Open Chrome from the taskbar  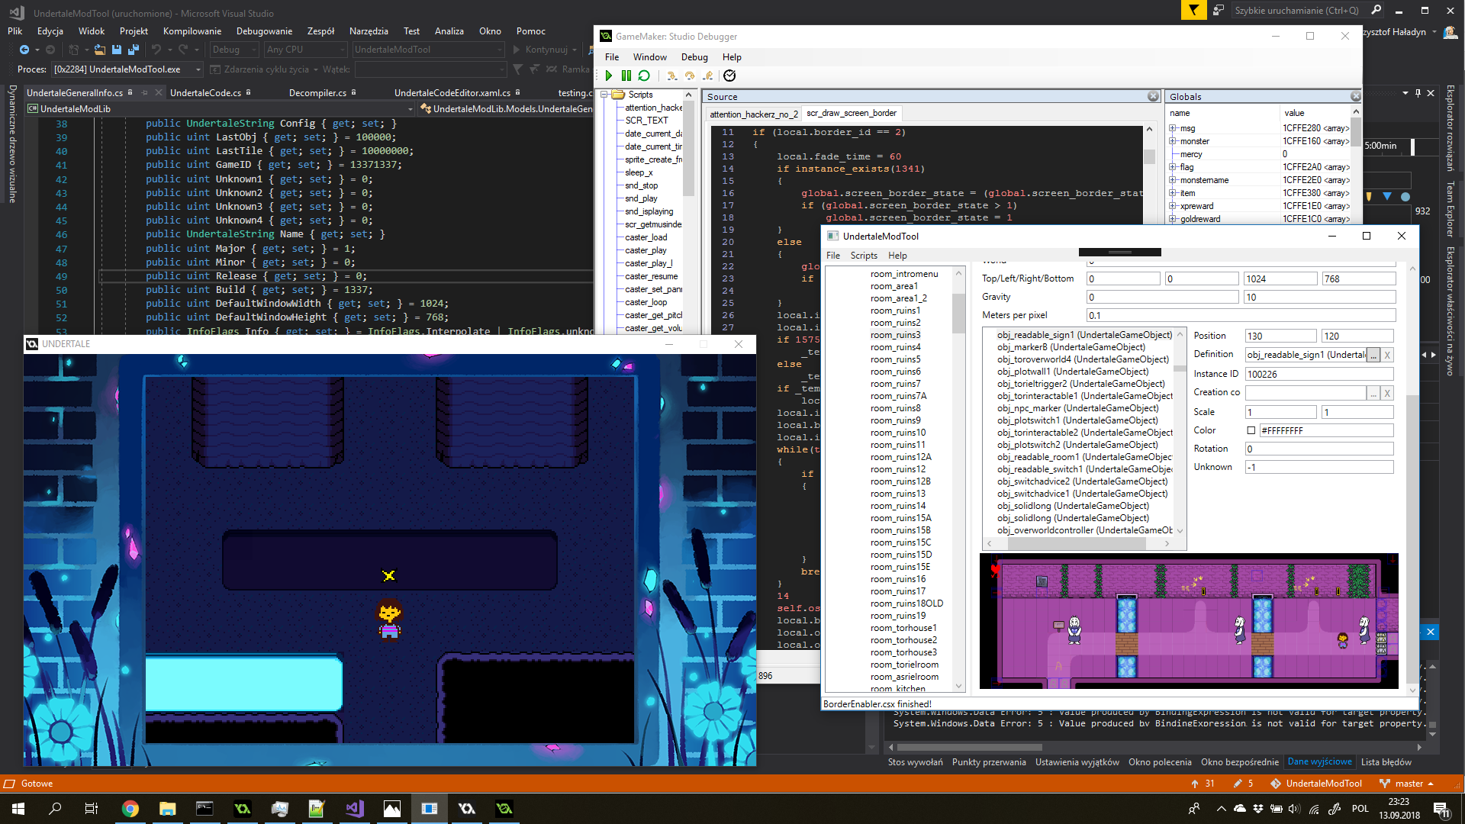point(130,809)
